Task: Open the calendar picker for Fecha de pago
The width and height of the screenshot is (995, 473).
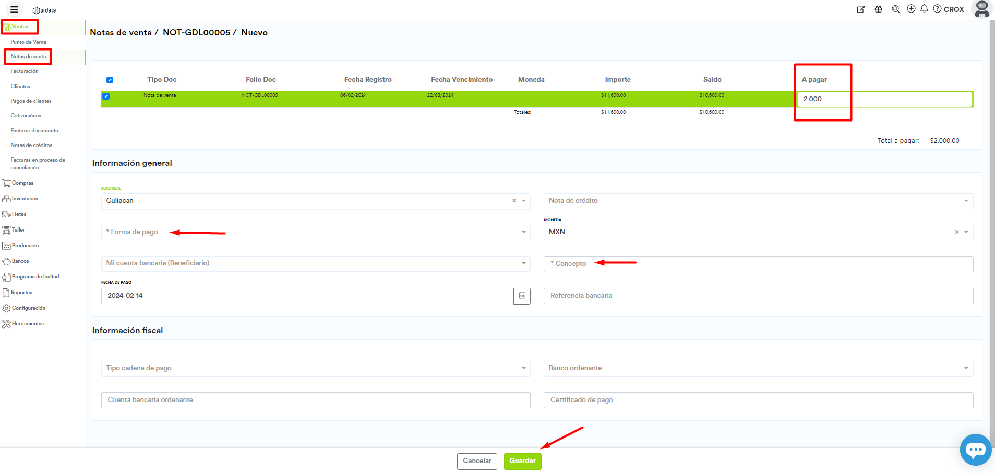Action: point(522,296)
